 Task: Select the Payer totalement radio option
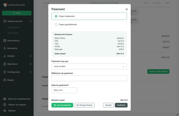[89, 16]
